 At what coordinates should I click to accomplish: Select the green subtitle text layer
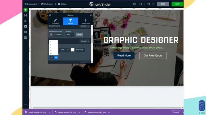[137, 48]
